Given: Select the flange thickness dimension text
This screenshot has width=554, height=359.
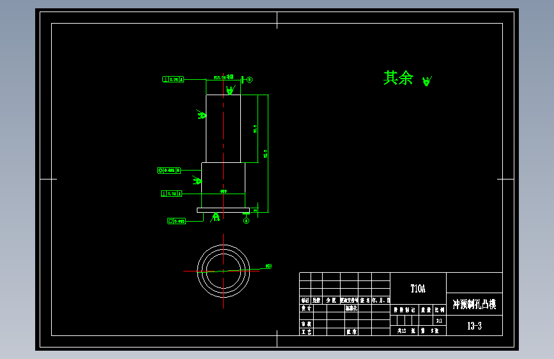Looking at the screenshot, I should coord(256,210).
